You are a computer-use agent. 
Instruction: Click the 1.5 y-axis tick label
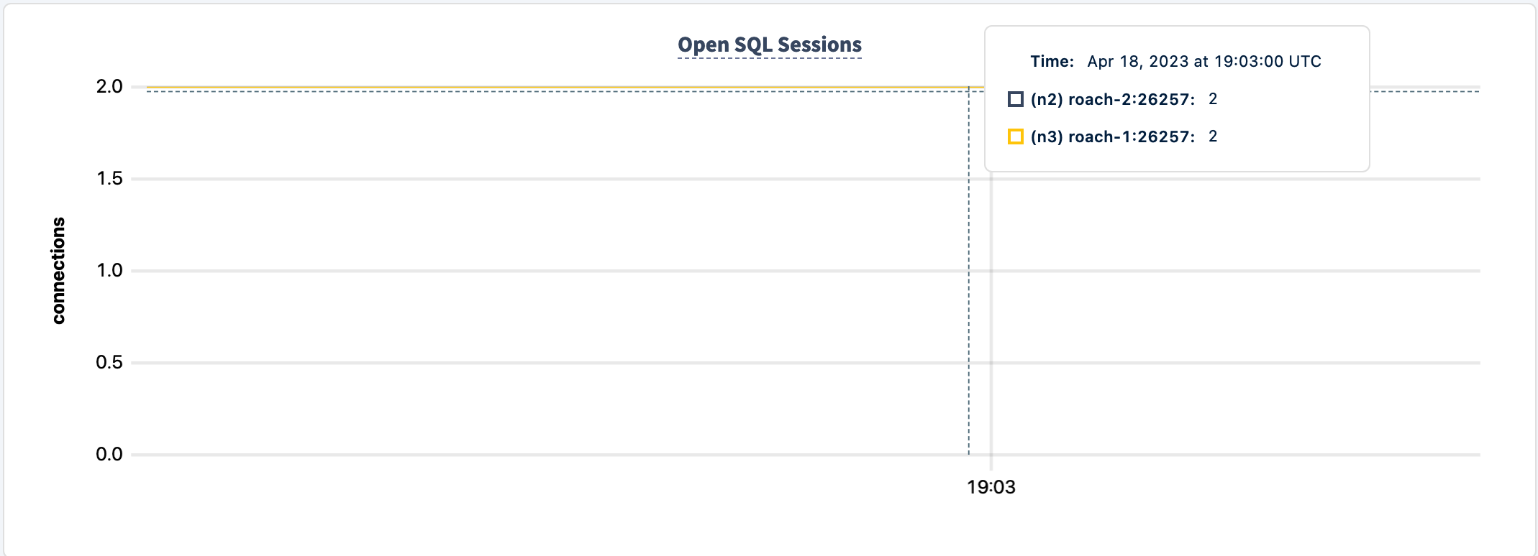point(109,179)
